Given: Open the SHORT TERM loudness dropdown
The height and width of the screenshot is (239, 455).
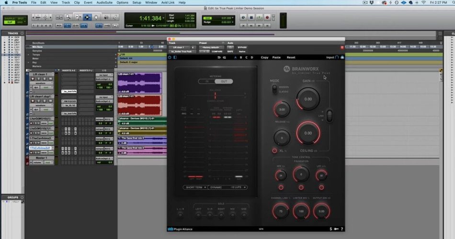Looking at the screenshot, I should [x=195, y=187].
